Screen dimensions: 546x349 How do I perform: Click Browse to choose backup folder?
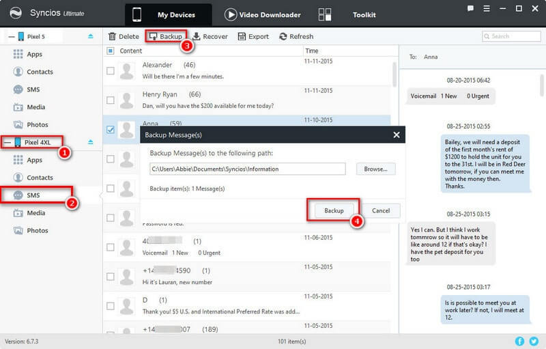tap(375, 169)
